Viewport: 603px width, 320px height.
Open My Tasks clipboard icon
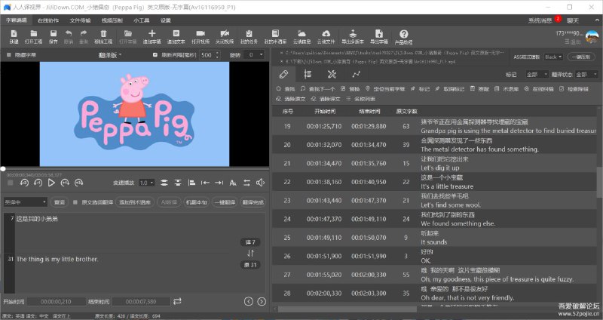(x=249, y=36)
